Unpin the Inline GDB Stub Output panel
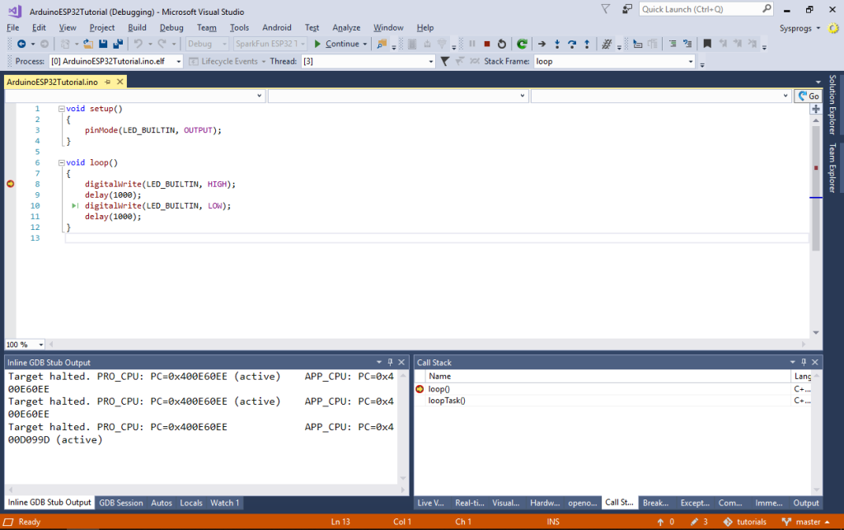 point(390,362)
